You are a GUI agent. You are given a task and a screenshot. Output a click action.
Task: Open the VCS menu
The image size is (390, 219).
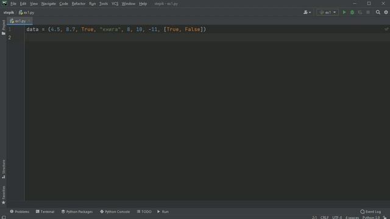pyautogui.click(x=115, y=4)
